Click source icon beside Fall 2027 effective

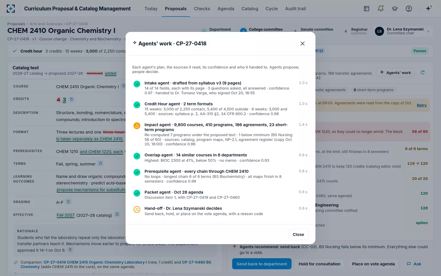[x=117, y=214]
